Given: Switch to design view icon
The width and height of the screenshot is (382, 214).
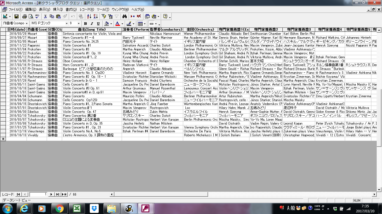Looking at the screenshot, I should click(6, 16).
